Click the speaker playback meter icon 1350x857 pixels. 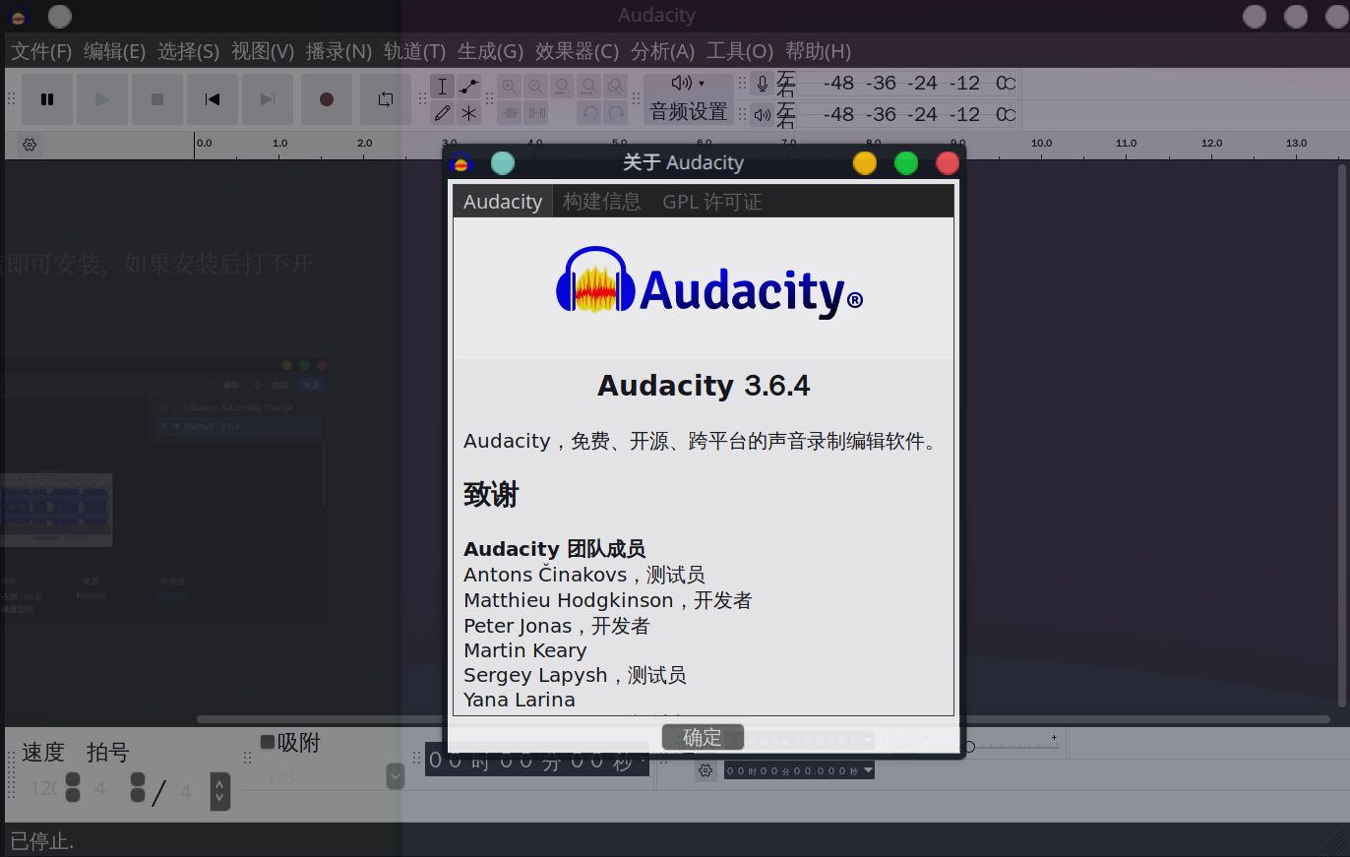pos(763,115)
